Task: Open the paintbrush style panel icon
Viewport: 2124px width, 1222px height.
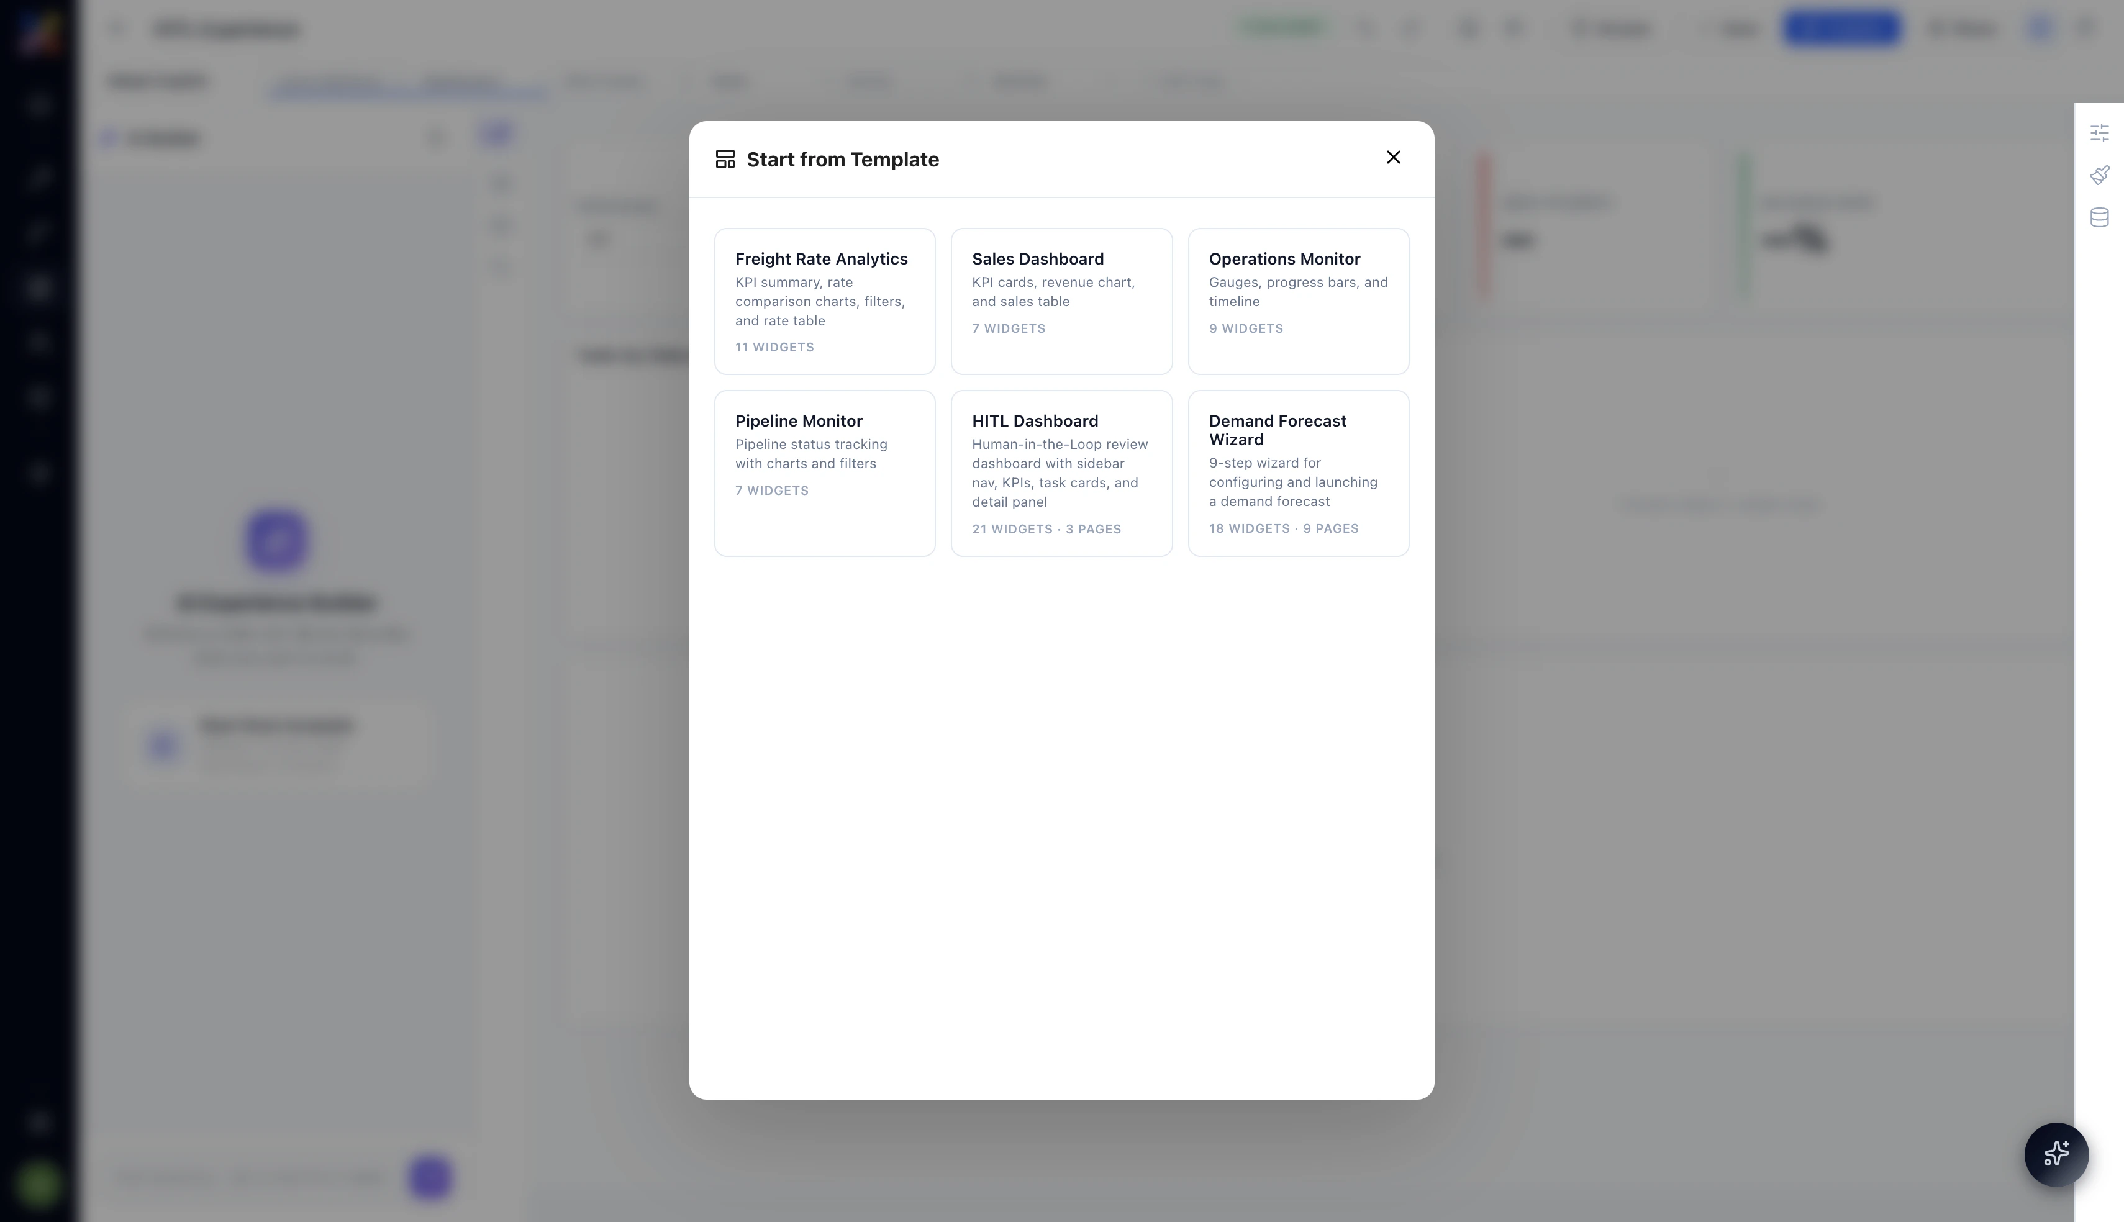Action: point(2099,174)
